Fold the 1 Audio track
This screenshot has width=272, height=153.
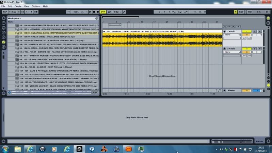pos(225,31)
